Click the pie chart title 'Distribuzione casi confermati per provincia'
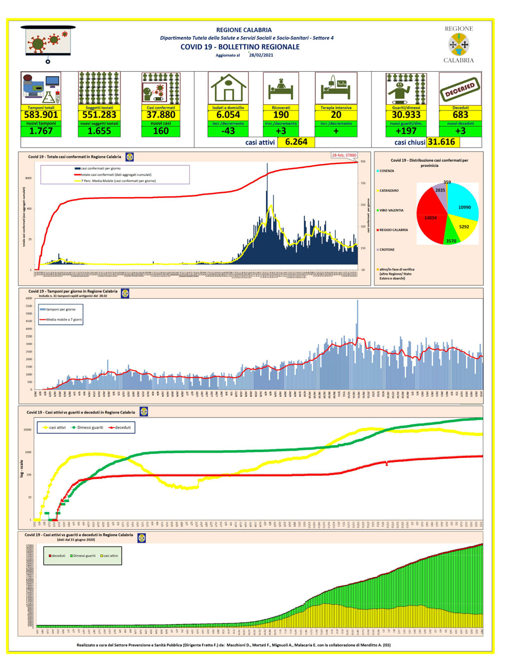 click(x=429, y=163)
